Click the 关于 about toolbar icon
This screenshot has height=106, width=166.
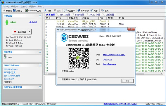pos(92,11)
